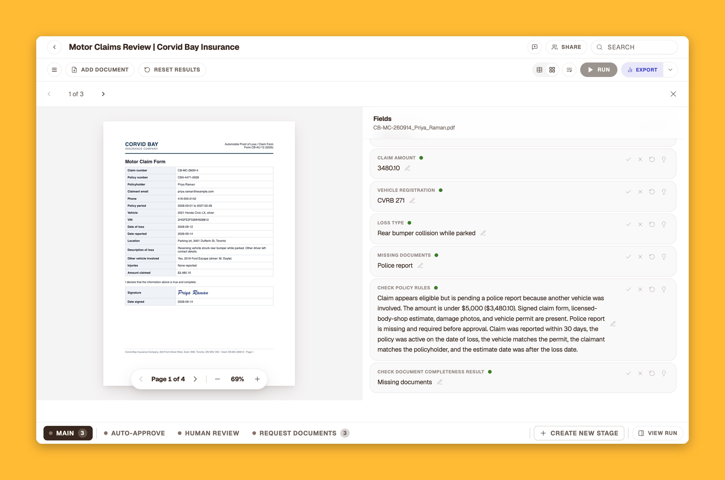Go to previous PDF page
Viewport: 725px width, 480px height.
coord(141,379)
